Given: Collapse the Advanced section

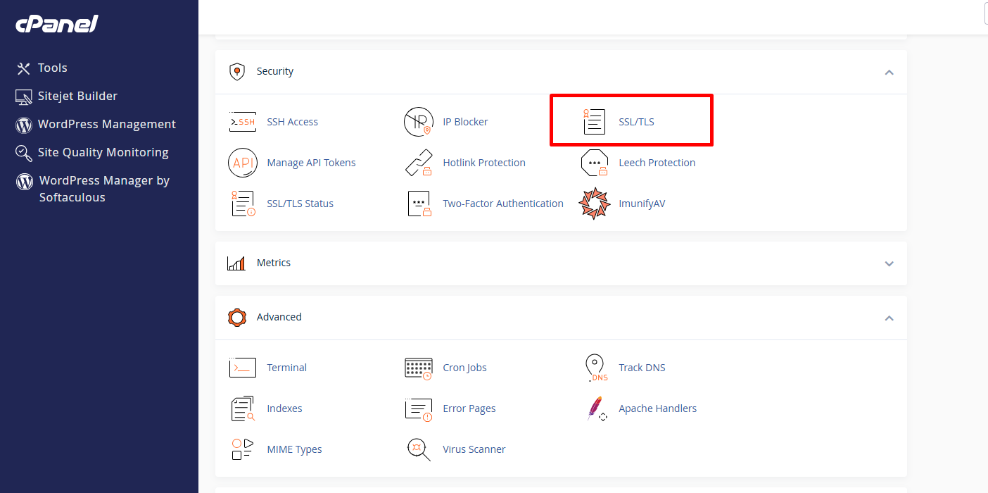Looking at the screenshot, I should point(889,318).
